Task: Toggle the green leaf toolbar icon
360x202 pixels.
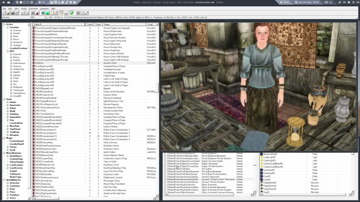Action: point(72,13)
